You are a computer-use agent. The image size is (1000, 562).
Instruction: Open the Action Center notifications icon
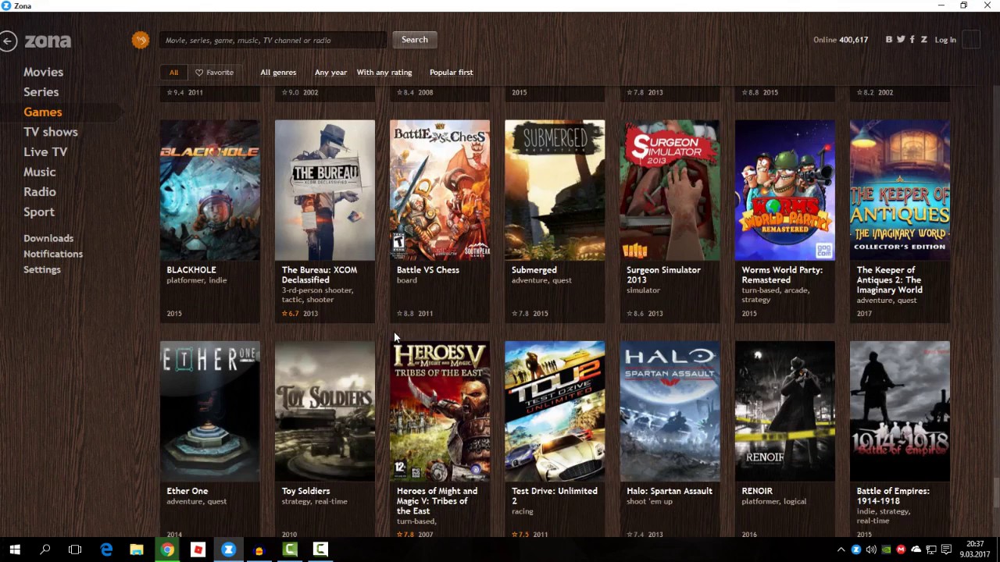pos(946,550)
